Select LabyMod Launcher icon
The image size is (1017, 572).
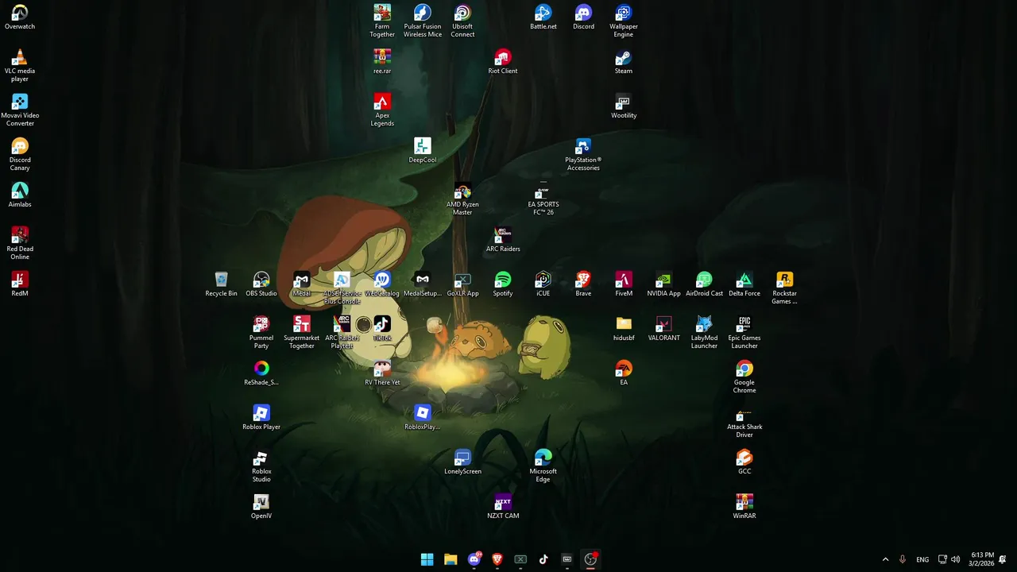[704, 332]
